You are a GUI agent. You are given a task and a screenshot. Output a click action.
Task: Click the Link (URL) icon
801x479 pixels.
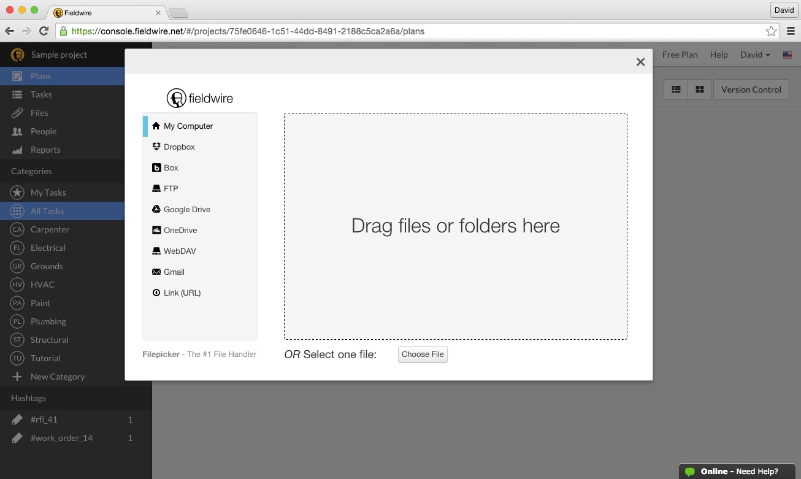click(x=156, y=293)
